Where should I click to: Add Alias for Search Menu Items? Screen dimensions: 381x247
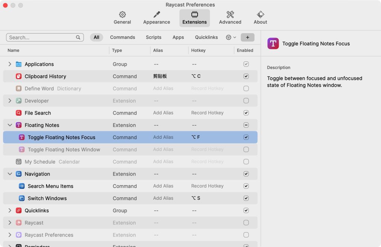point(163,186)
